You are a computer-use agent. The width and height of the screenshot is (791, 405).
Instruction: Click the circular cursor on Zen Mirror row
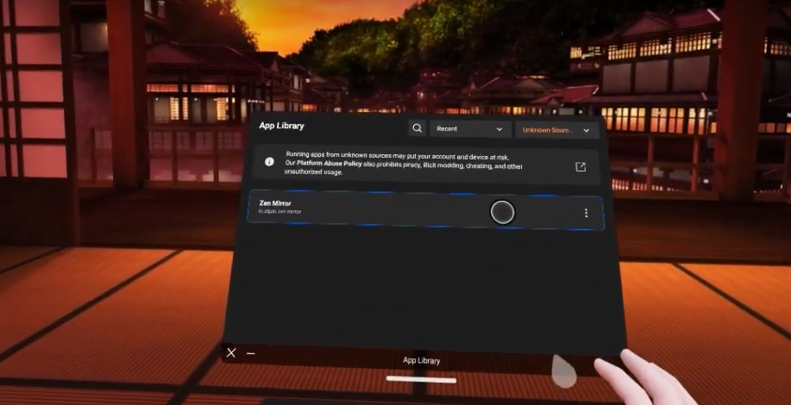(x=502, y=212)
